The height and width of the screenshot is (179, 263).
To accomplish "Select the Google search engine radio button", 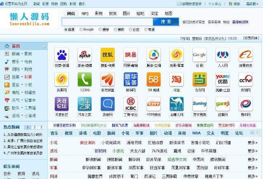I will coord(81,30).
